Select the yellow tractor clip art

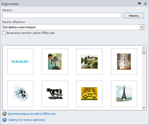[89, 94]
